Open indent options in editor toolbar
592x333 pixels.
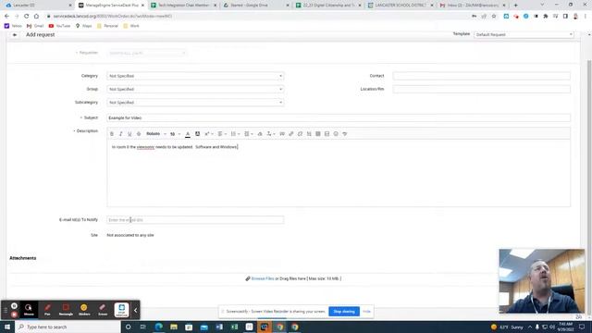pos(249,134)
